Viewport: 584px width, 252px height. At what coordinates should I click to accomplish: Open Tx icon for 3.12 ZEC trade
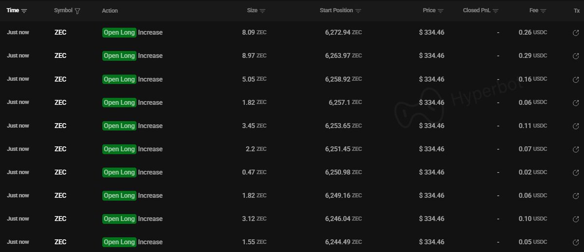click(x=576, y=219)
